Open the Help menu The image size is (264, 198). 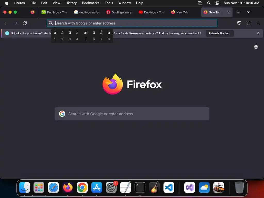click(x=139, y=3)
